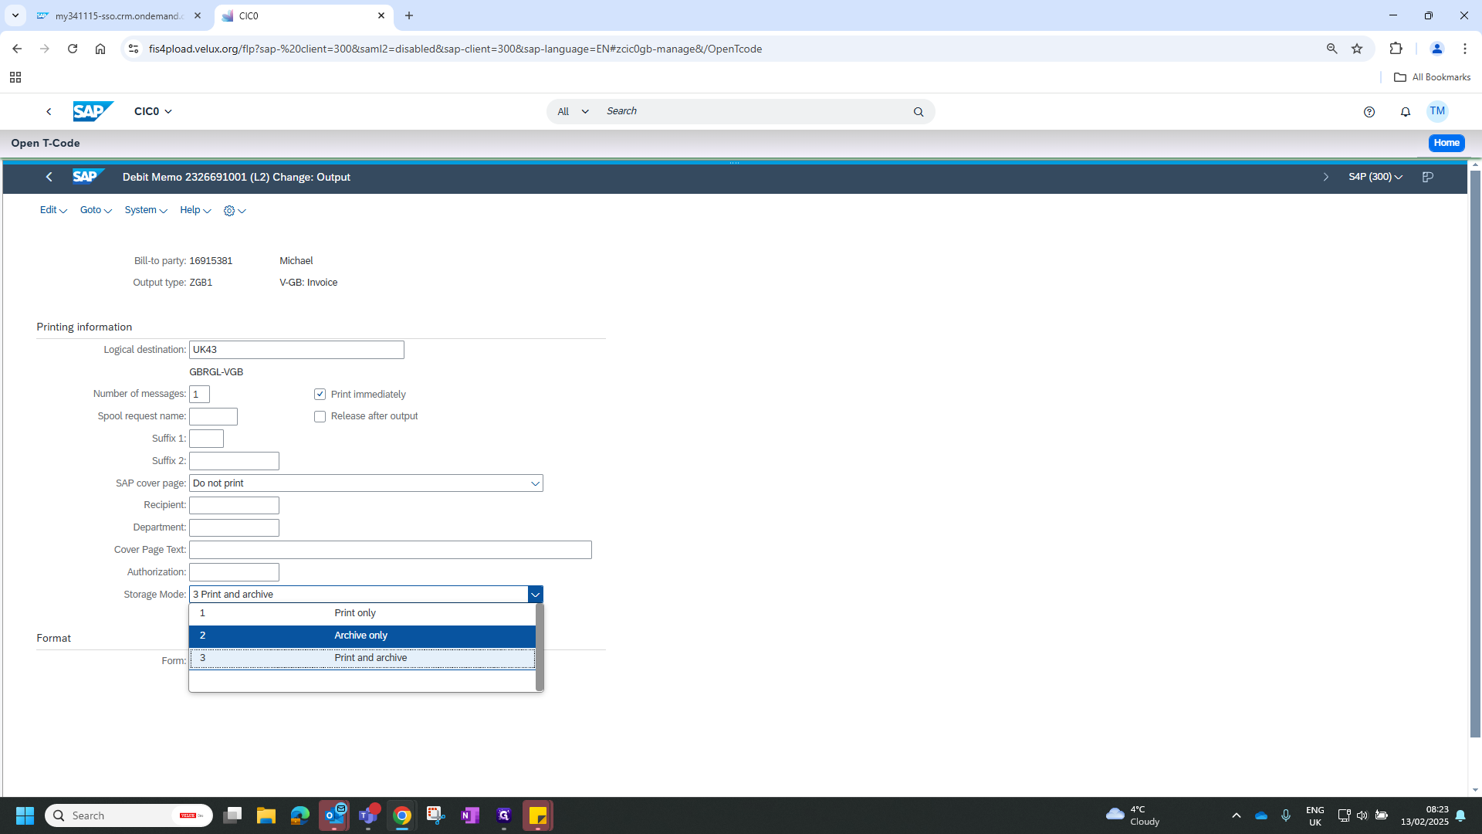Image resolution: width=1482 pixels, height=834 pixels.
Task: Select the blank storage mode entry
Action: [x=362, y=680]
